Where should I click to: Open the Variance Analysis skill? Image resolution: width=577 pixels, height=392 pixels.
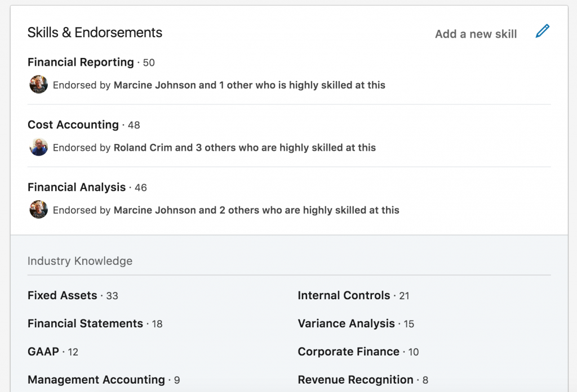[x=347, y=323]
